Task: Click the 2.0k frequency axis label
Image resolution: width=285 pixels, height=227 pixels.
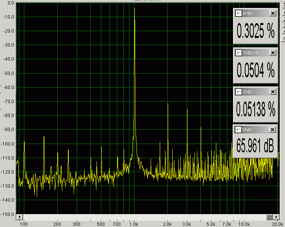Action: pyautogui.click(x=167, y=224)
